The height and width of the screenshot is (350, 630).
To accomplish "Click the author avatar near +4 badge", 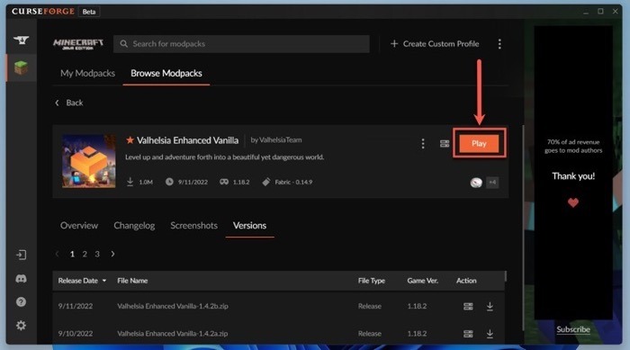I will click(476, 183).
